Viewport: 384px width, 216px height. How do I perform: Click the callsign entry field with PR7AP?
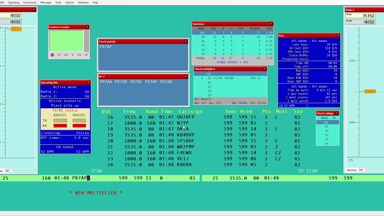coord(79,178)
